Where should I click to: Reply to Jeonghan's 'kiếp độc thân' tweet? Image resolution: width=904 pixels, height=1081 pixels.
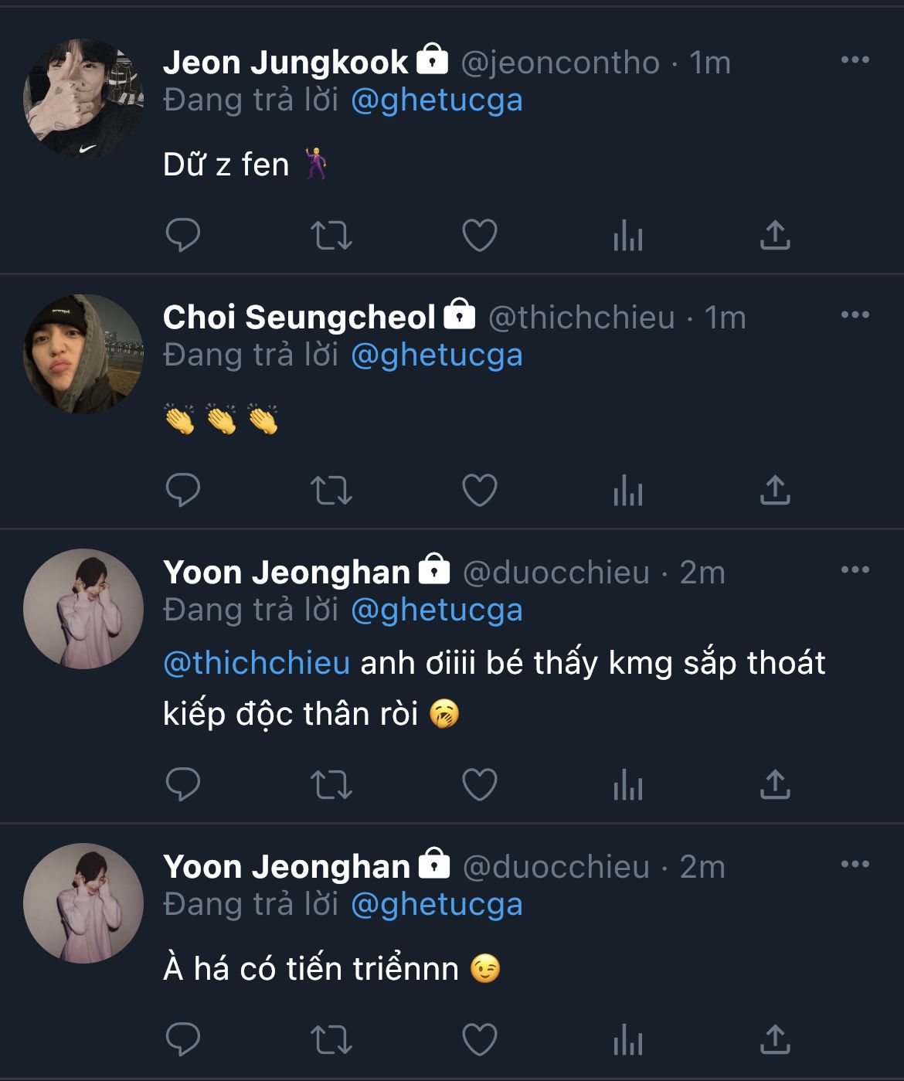click(x=183, y=785)
